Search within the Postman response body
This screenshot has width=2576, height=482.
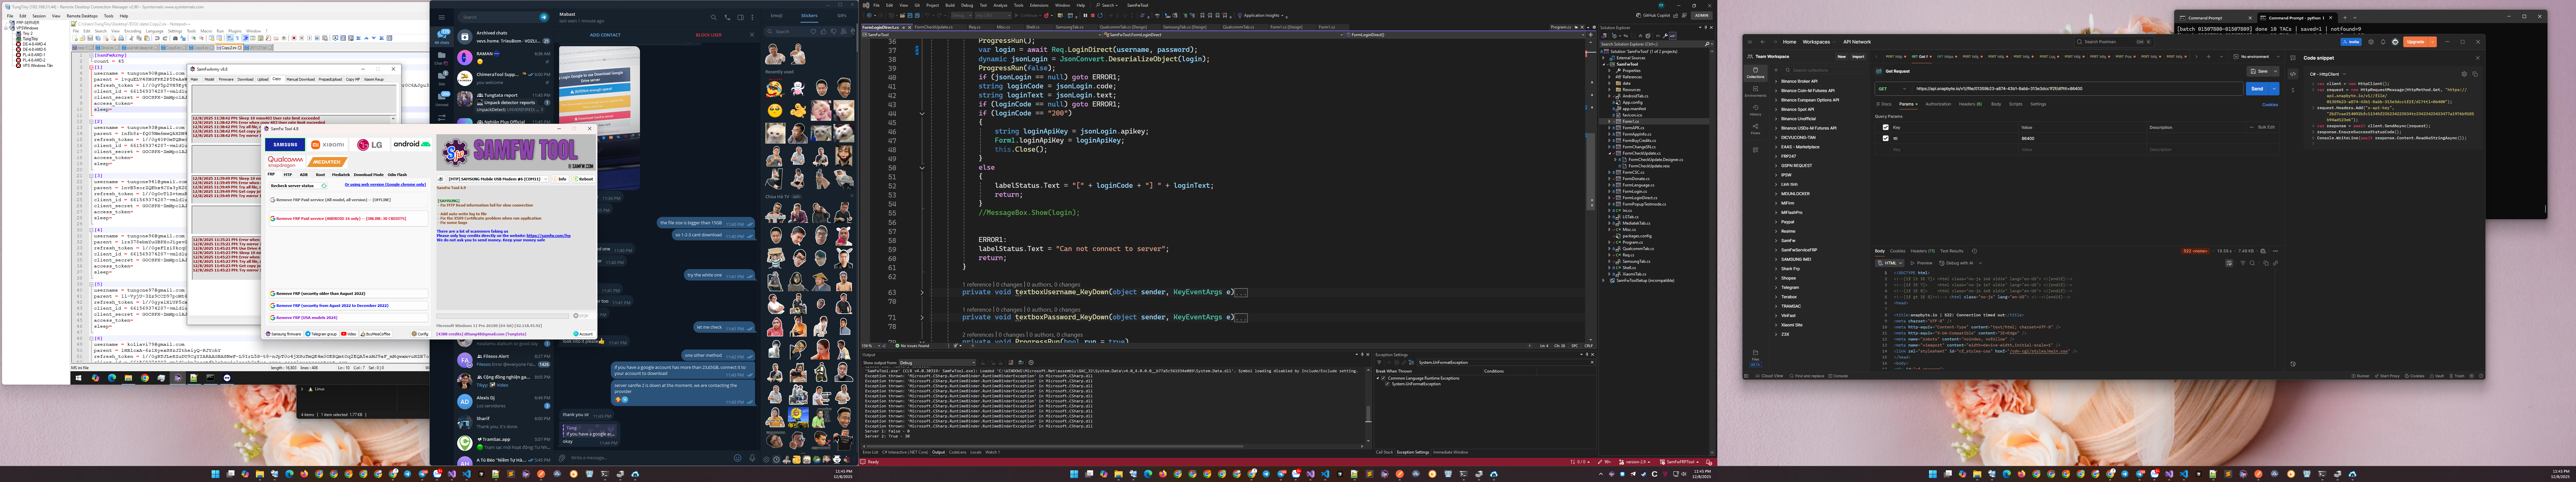tap(2252, 263)
